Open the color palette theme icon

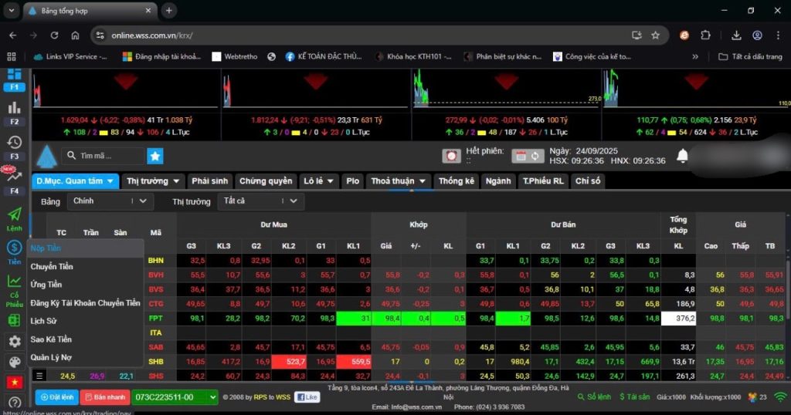tap(14, 362)
